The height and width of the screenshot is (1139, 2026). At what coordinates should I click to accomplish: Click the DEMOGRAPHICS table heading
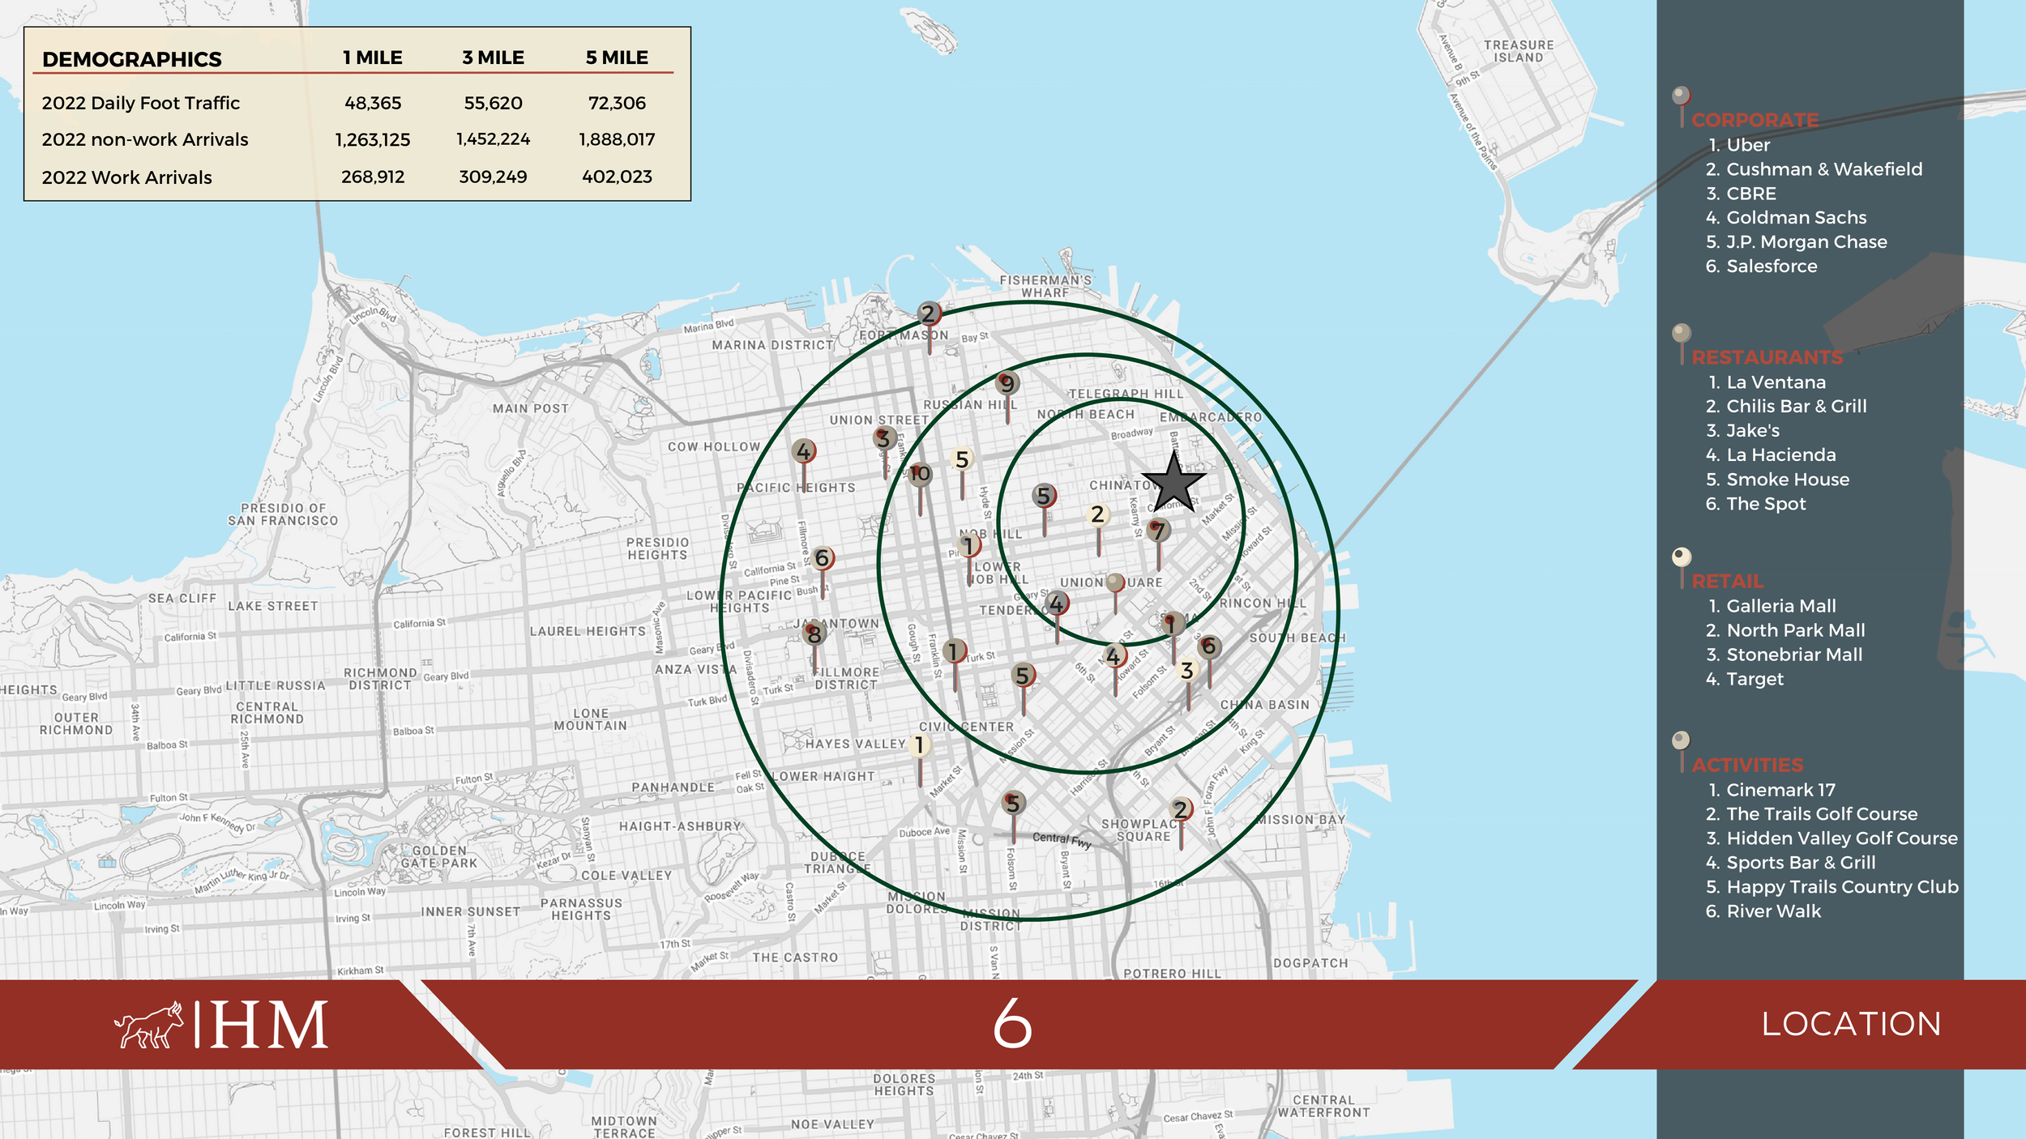[x=132, y=59]
